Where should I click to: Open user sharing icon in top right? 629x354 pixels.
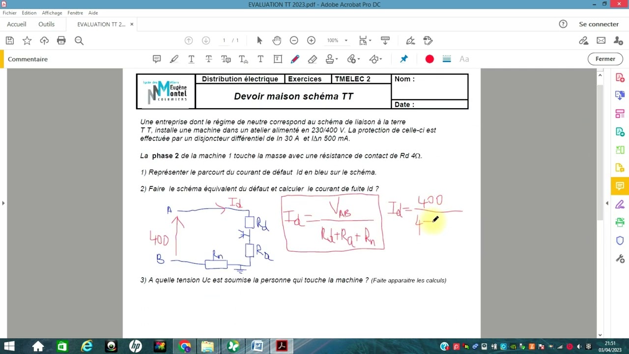click(x=619, y=41)
